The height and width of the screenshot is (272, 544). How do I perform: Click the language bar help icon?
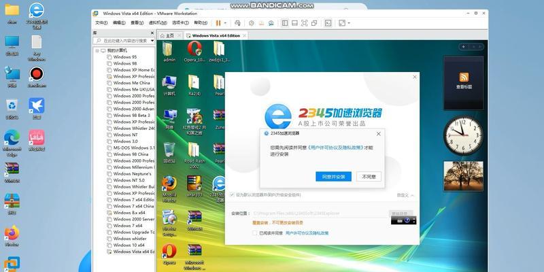point(407,220)
